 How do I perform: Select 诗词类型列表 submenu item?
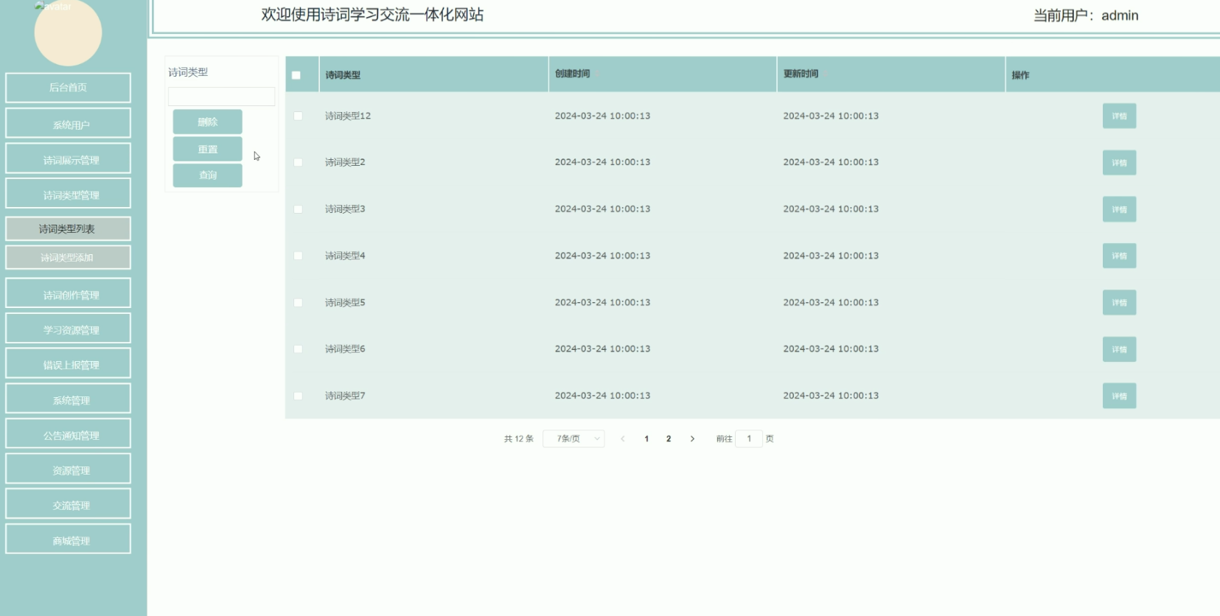tap(69, 228)
